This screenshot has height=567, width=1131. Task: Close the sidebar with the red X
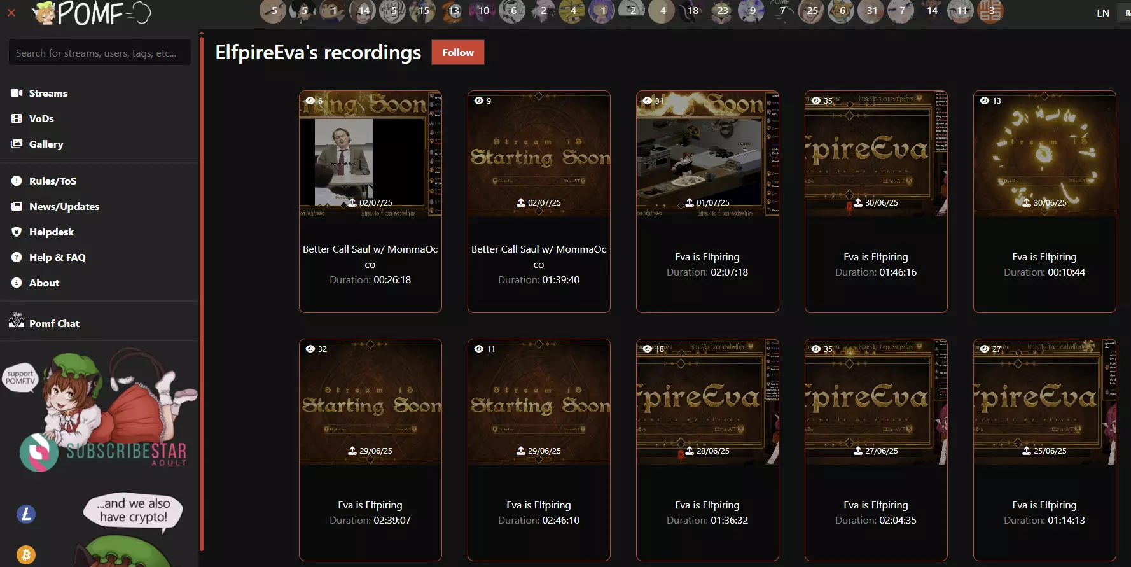(11, 12)
